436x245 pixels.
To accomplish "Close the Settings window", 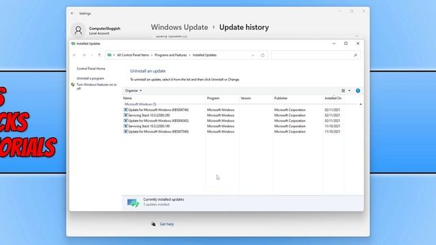I will pos(363,11).
